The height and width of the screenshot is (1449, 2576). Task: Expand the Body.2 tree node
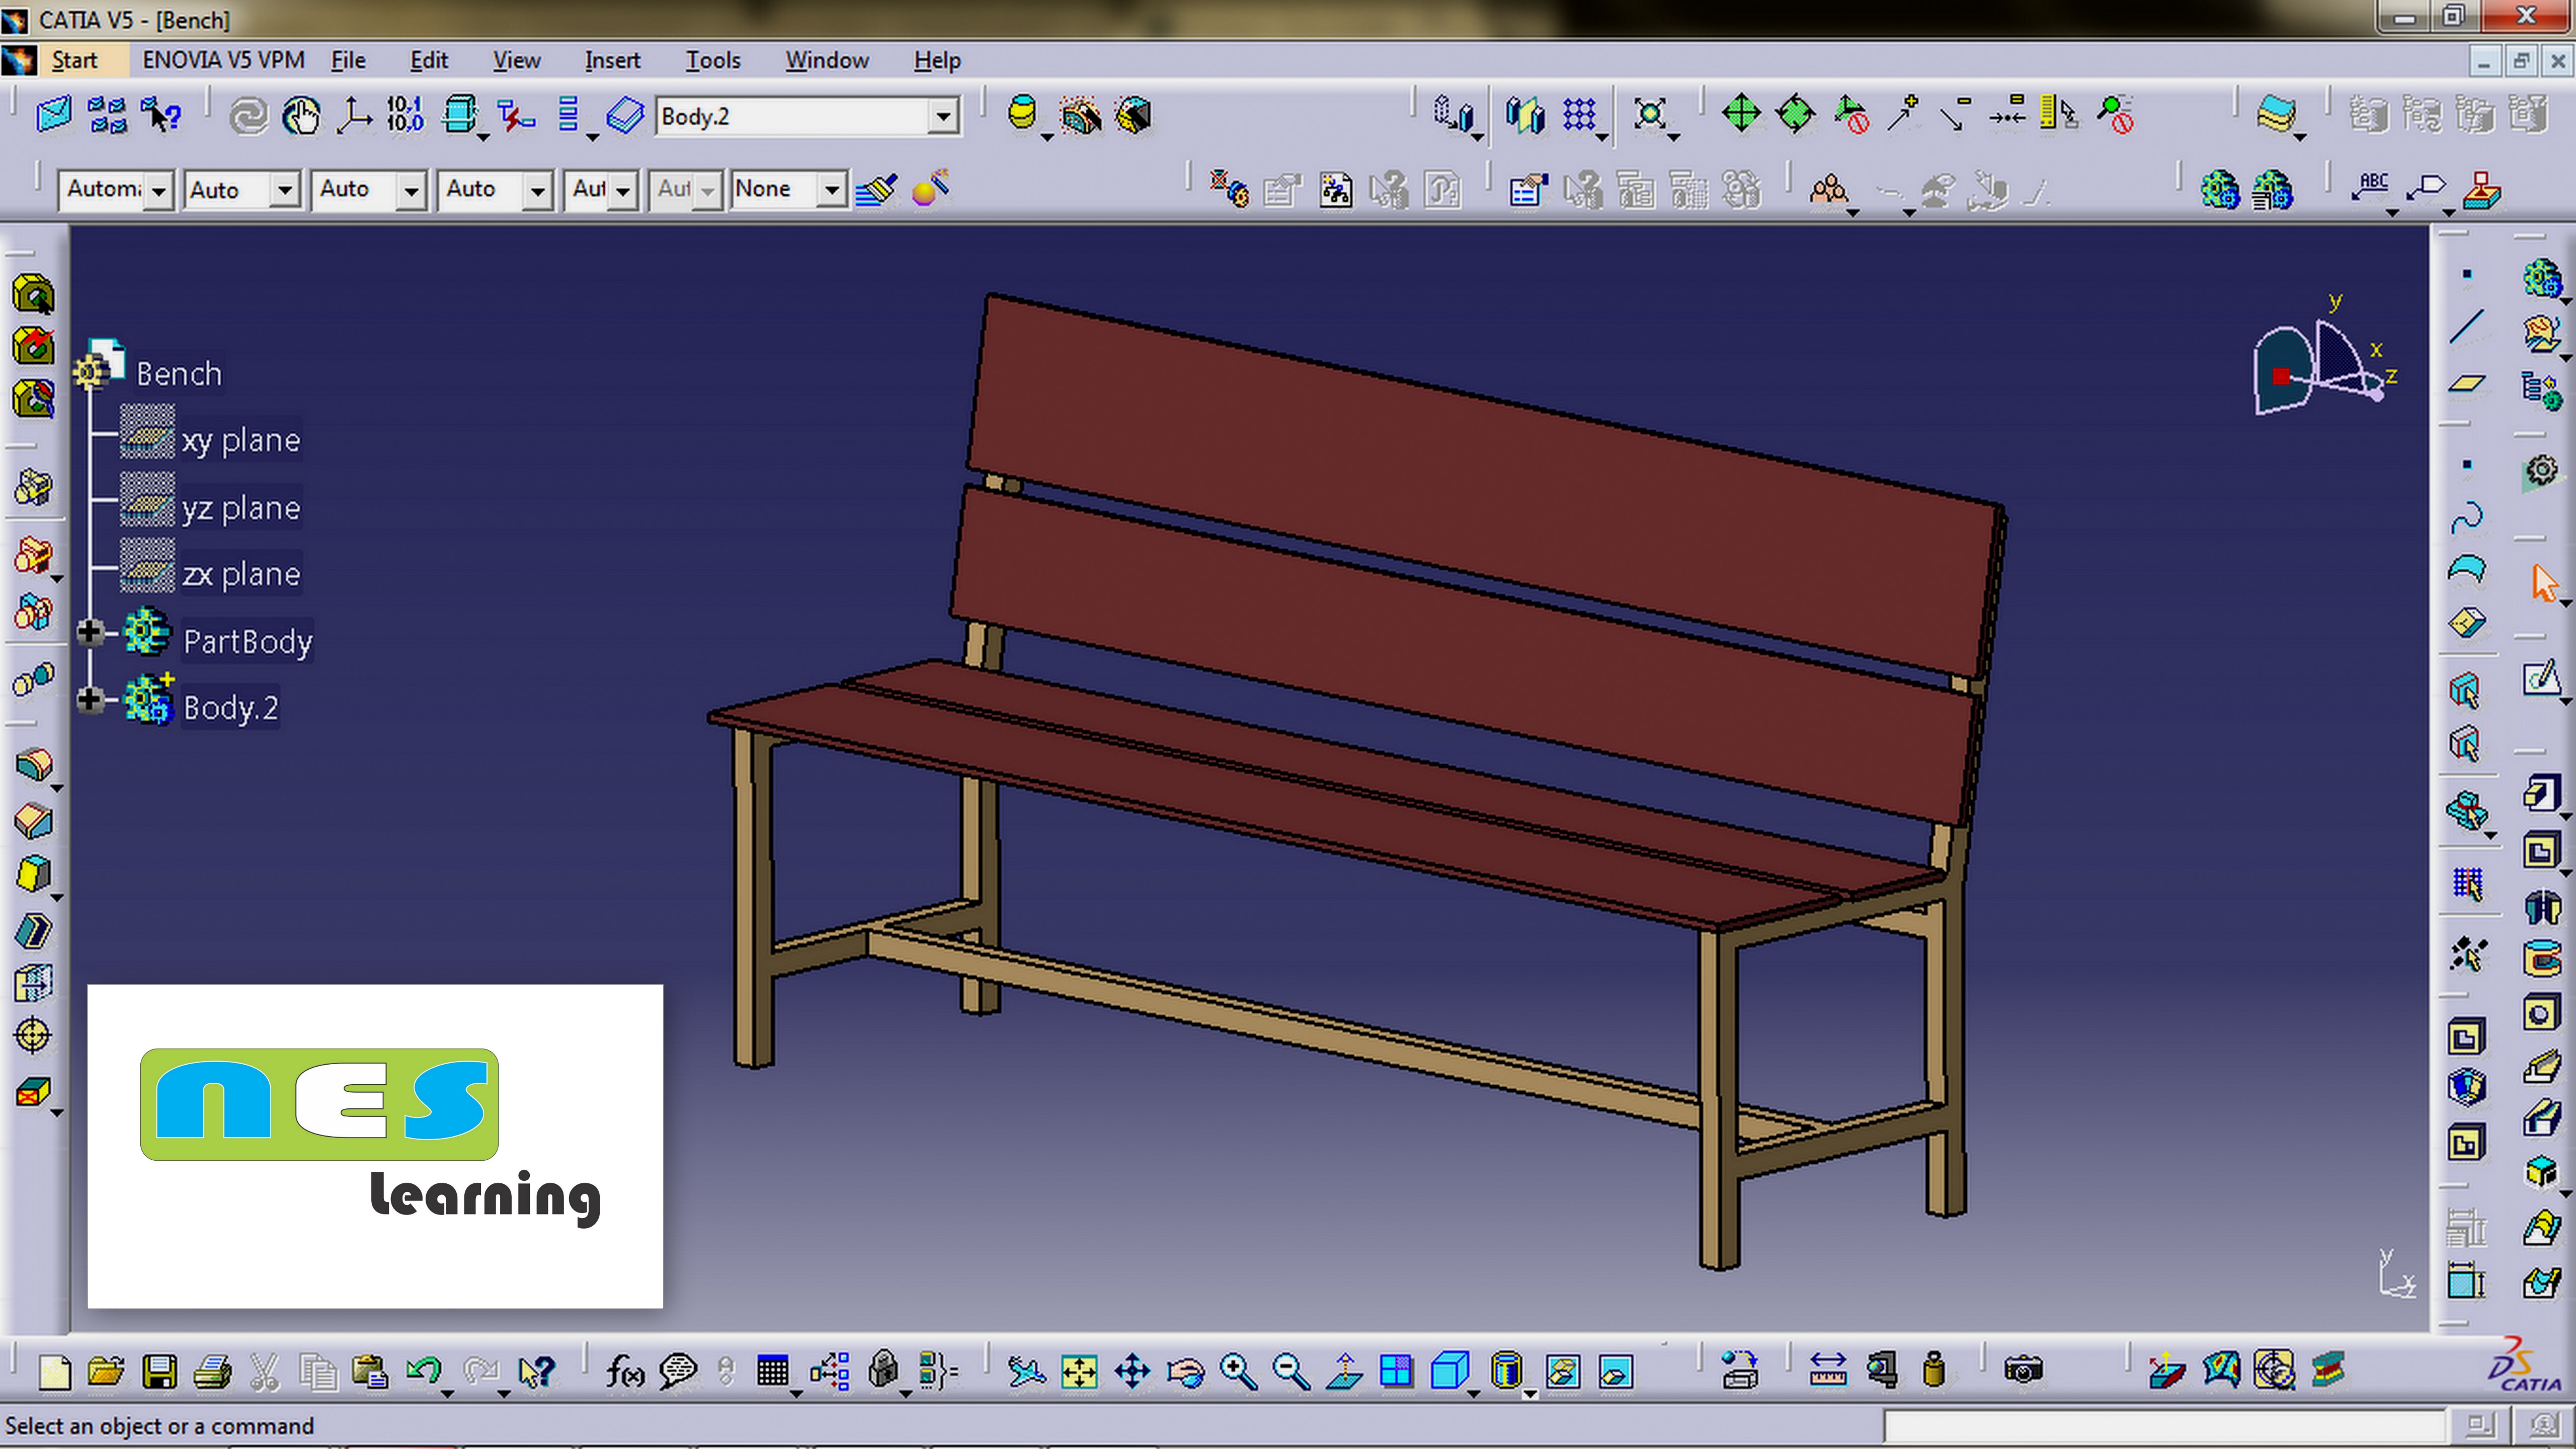pos(90,699)
